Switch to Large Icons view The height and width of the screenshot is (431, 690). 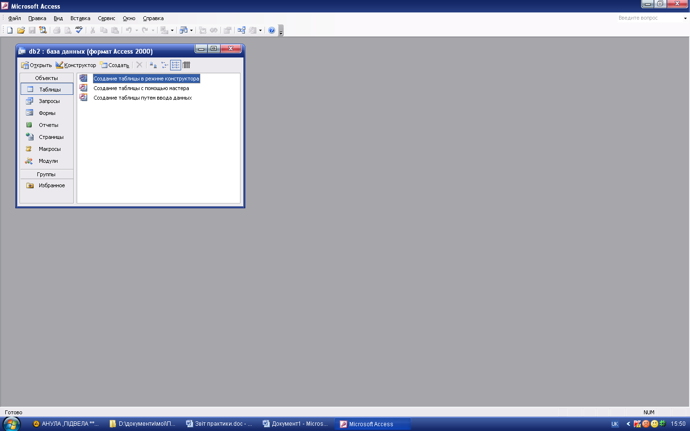point(153,65)
